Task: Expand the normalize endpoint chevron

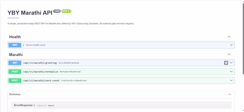Action: coord(231,71)
